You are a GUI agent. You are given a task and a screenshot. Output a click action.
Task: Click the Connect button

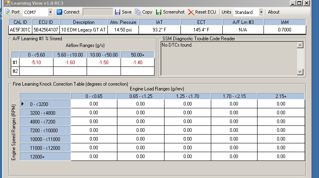68,12
